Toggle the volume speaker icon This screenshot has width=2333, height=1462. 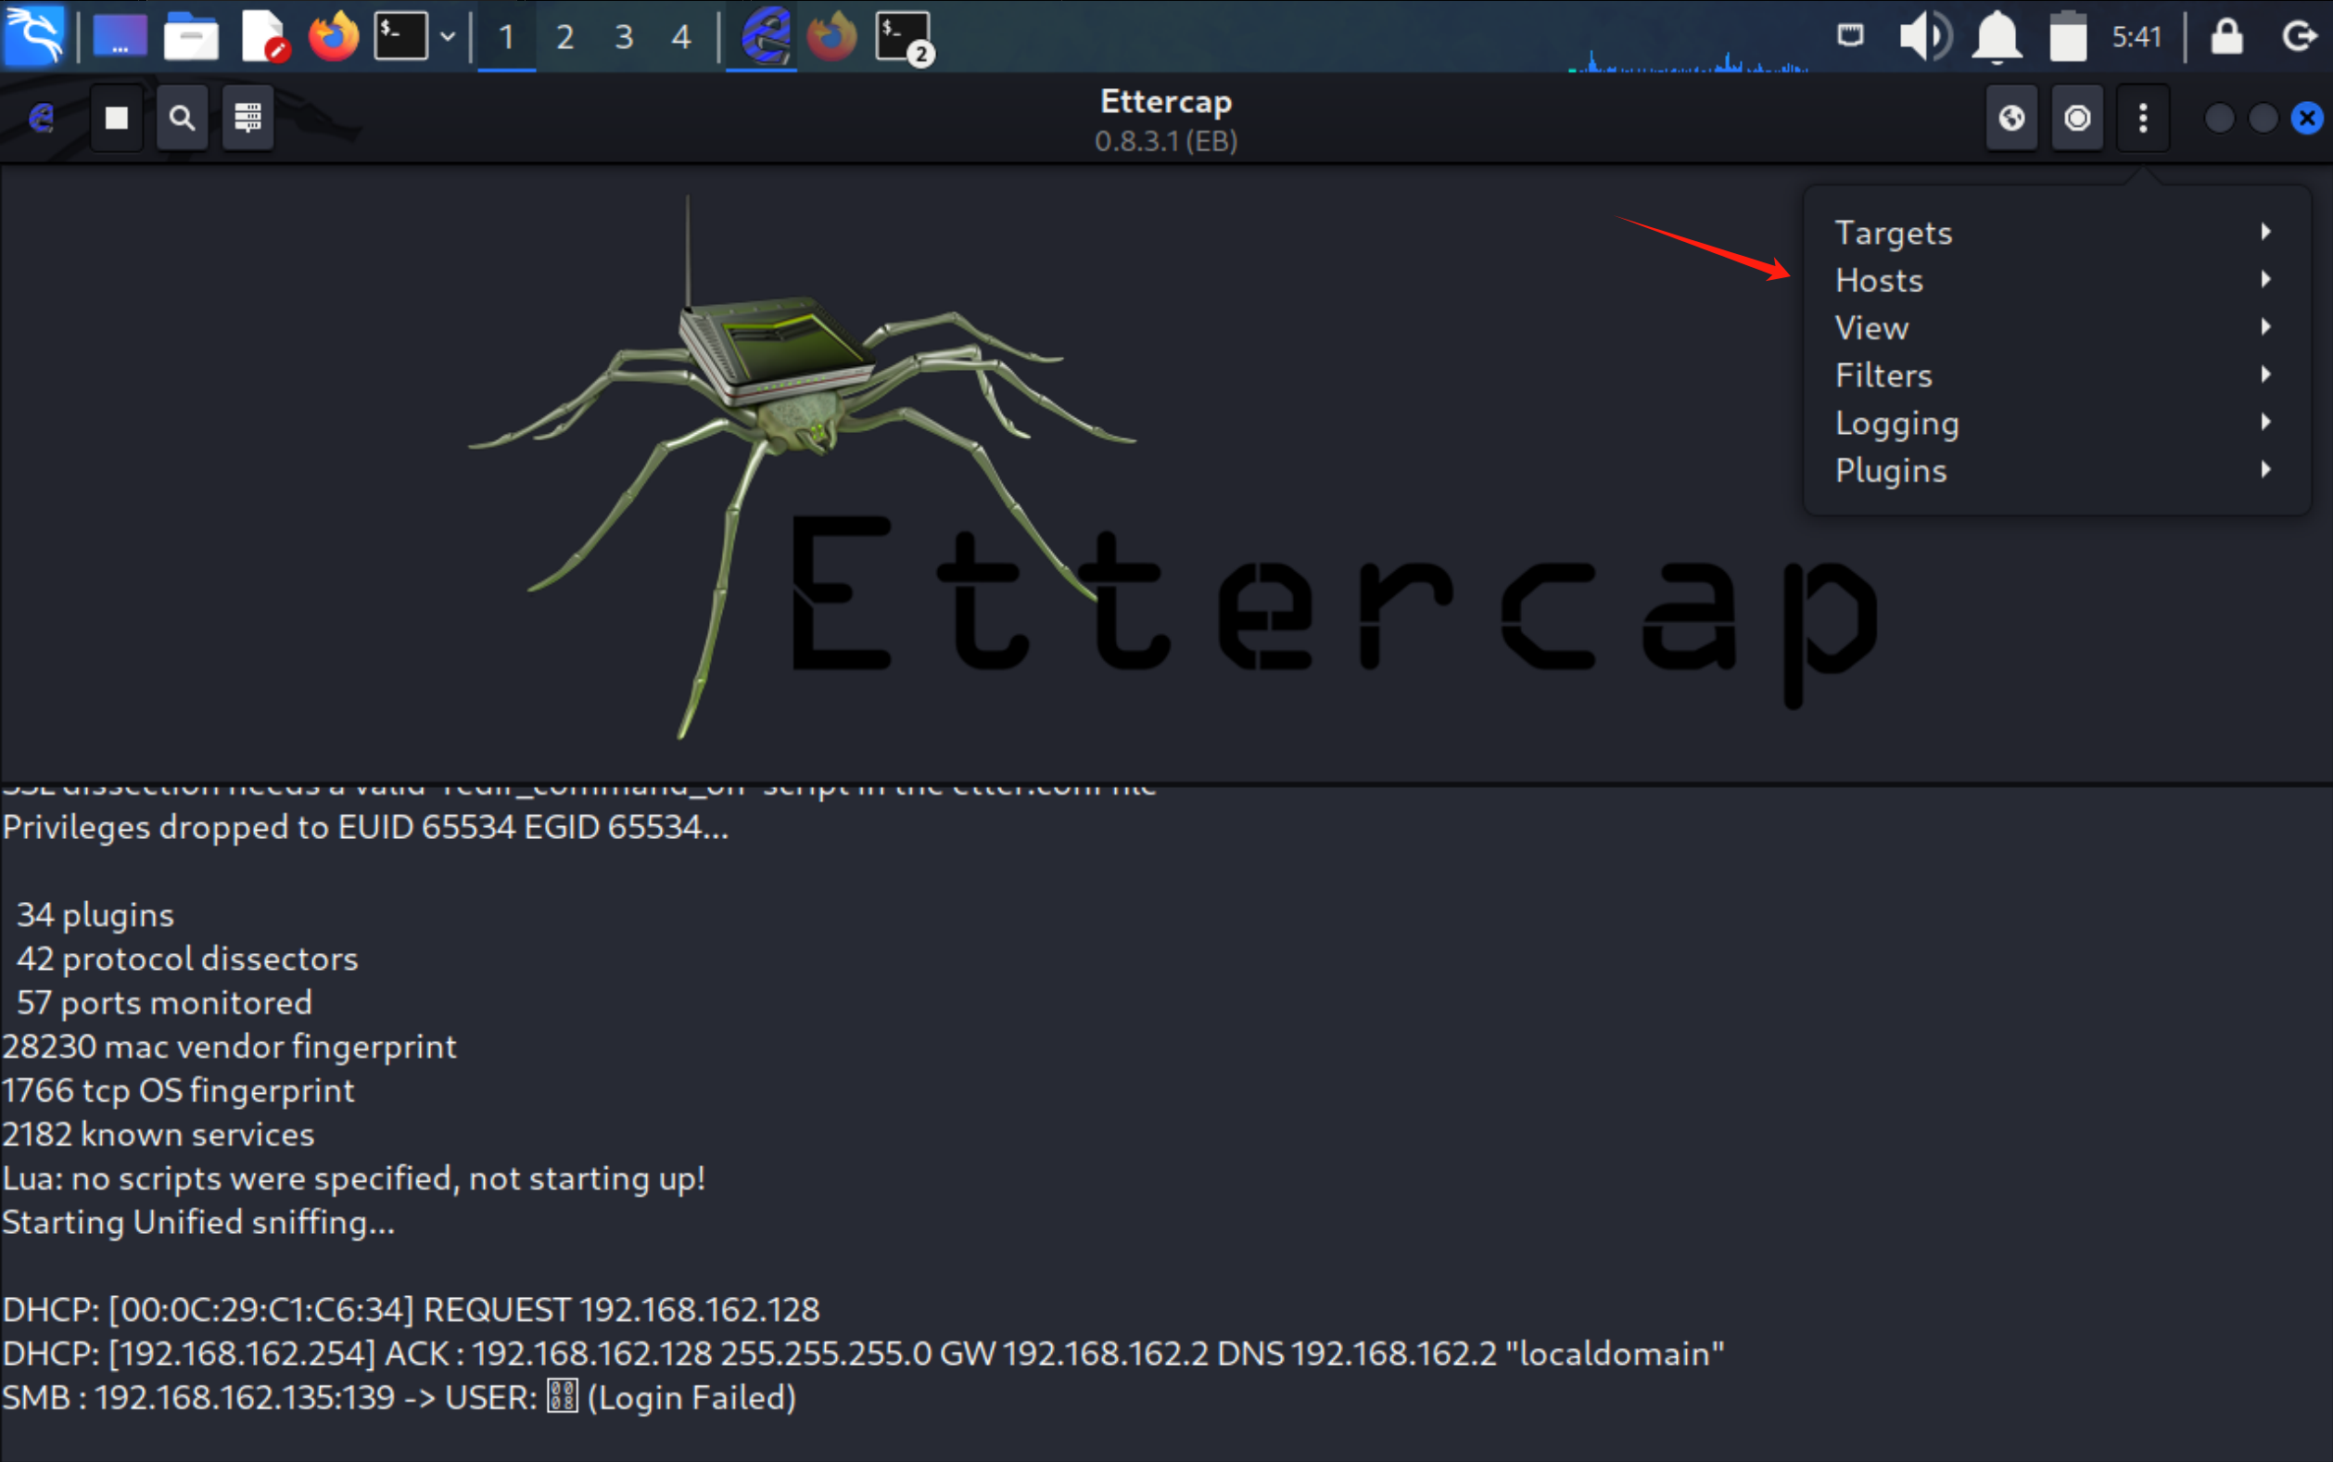pyautogui.click(x=1923, y=37)
